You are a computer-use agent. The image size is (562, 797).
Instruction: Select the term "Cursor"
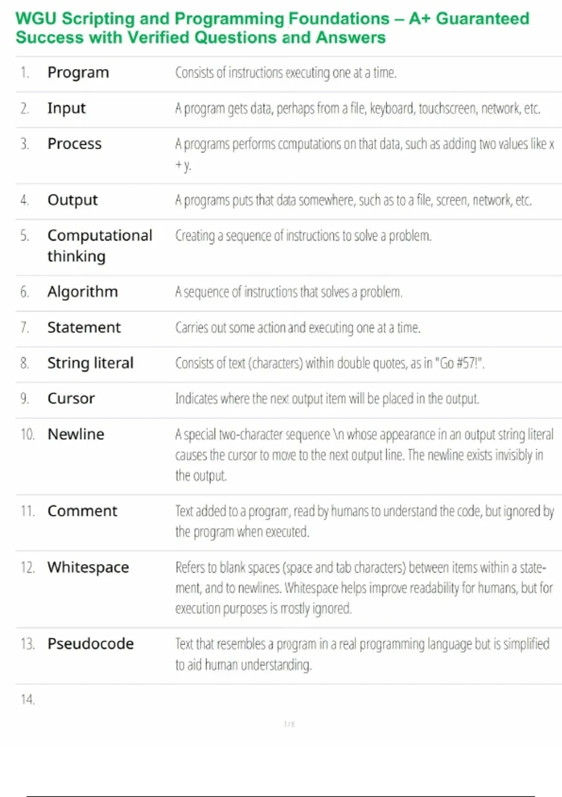click(71, 398)
